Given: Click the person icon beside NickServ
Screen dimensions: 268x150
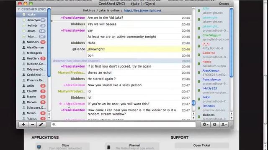Looking at the screenshot, I should pyautogui.click(x=24, y=42).
